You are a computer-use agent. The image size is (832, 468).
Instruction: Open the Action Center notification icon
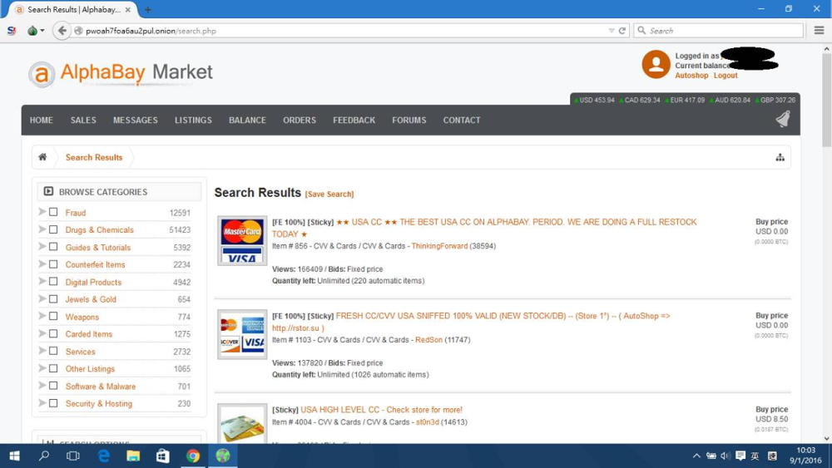(740, 456)
